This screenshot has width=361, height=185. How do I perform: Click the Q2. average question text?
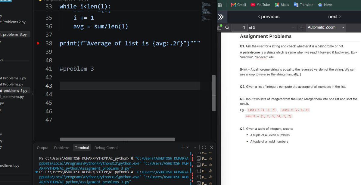pos(293,87)
